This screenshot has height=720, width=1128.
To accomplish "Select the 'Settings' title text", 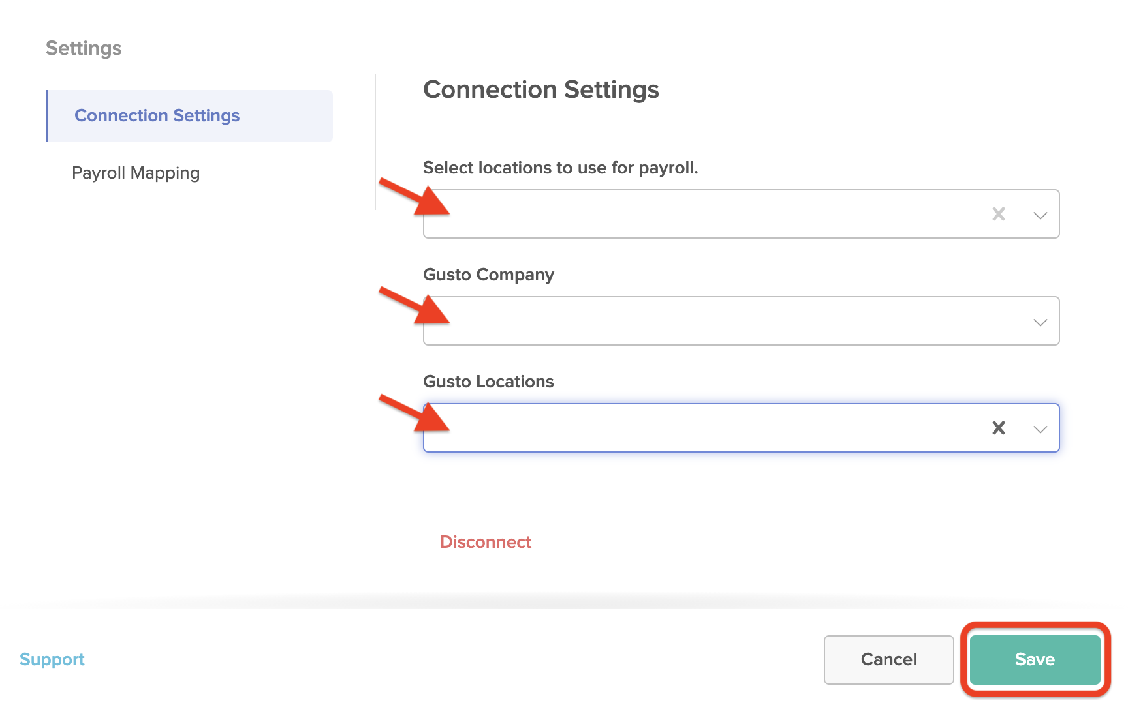I will pyautogui.click(x=84, y=48).
